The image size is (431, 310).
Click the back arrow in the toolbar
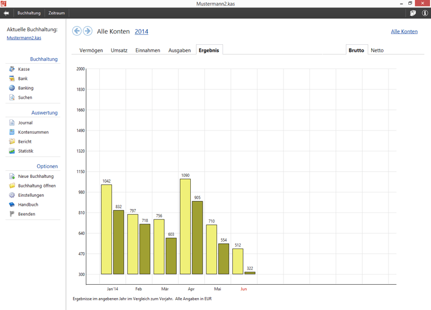[6, 13]
